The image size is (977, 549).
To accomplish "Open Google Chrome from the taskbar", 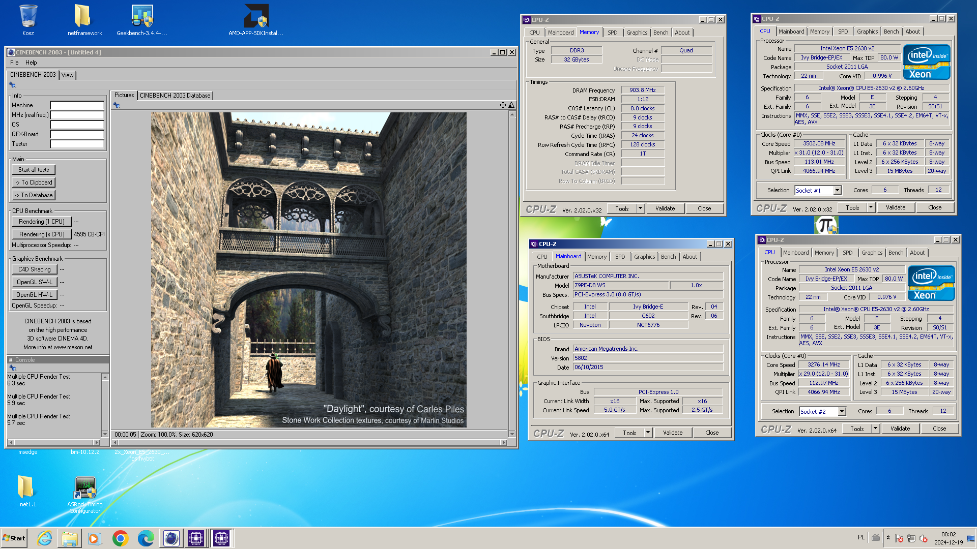I will 120,538.
